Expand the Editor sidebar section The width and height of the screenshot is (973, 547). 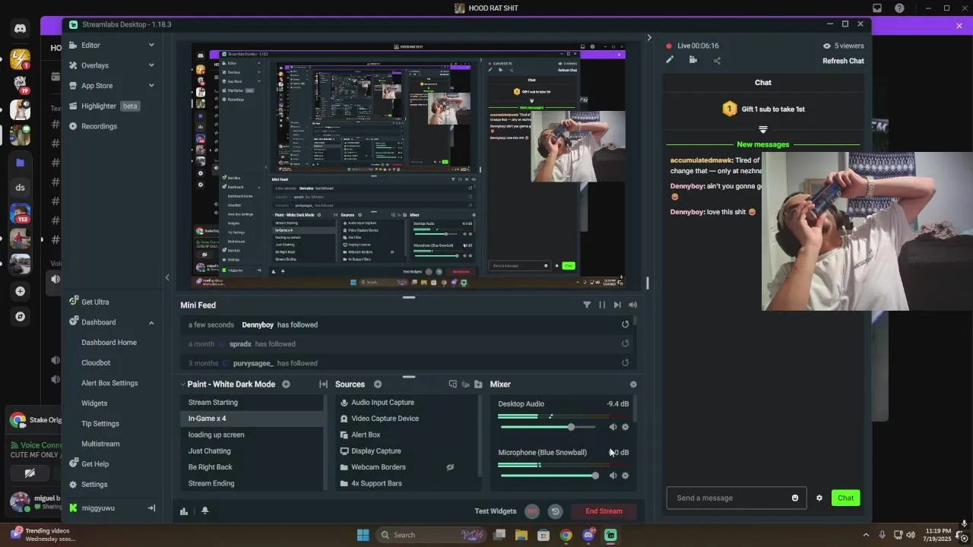[x=112, y=45]
